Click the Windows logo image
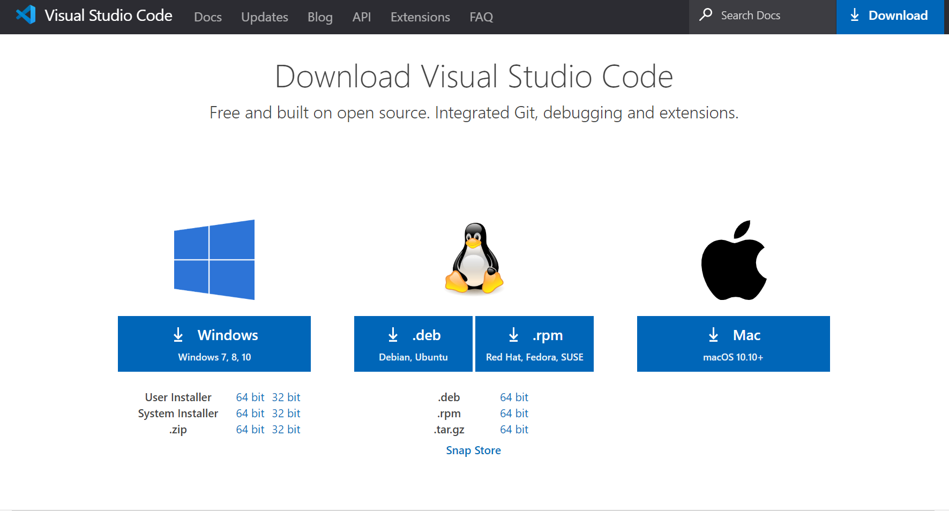Screen dimensions: 949x511 click(x=214, y=260)
